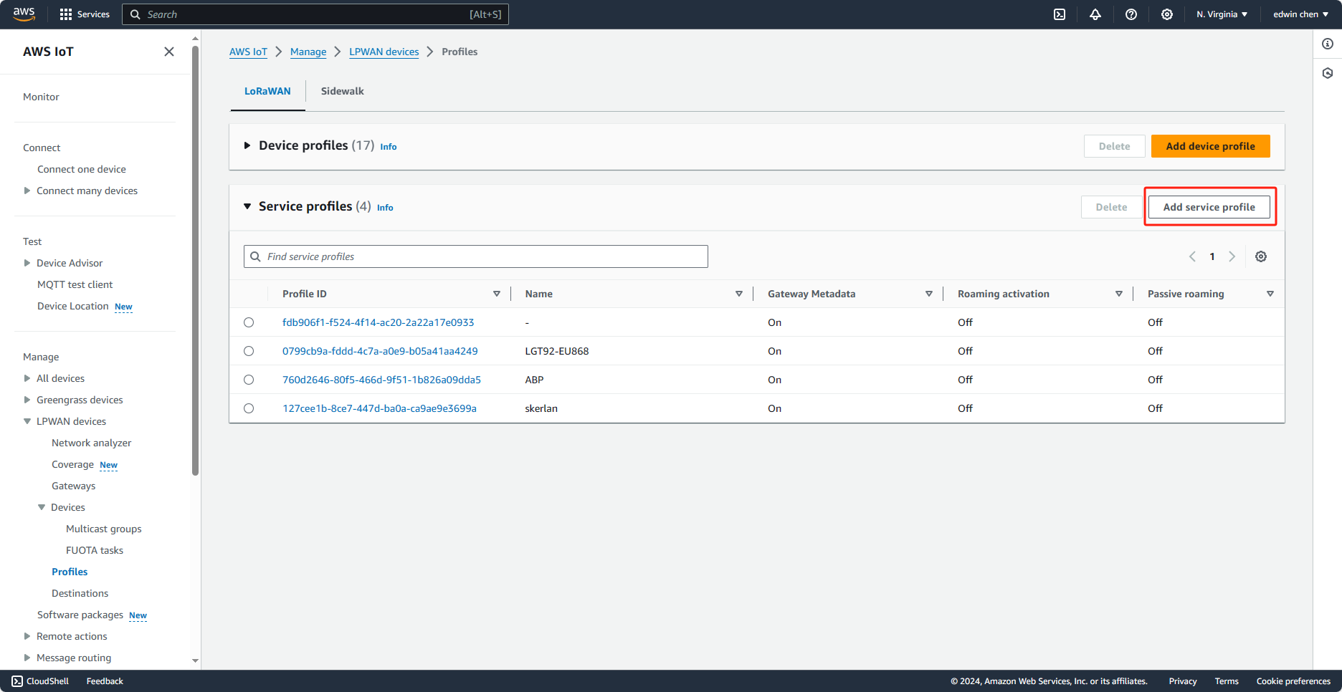Screen dimensions: 1342x692
Task: Sort by Passive roaming column arrow
Action: click(1270, 294)
